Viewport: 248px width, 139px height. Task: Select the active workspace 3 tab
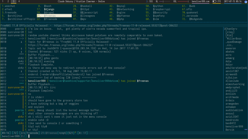pyautogui.click(x=14, y=2)
